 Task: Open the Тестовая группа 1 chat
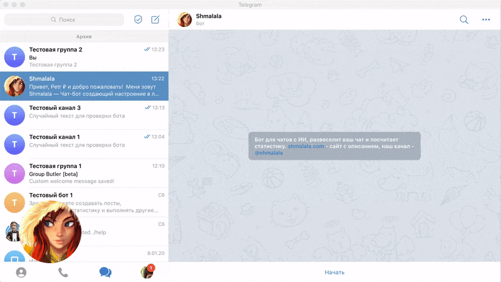84,174
